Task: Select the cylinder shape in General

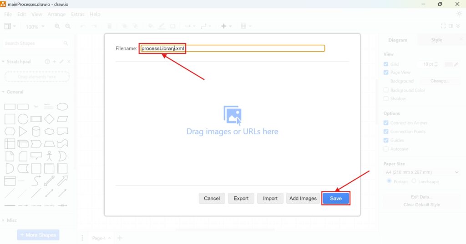Action: pyautogui.click(x=36, y=132)
